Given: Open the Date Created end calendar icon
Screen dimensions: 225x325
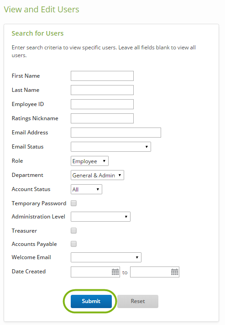Looking at the screenshot, I should (175, 272).
